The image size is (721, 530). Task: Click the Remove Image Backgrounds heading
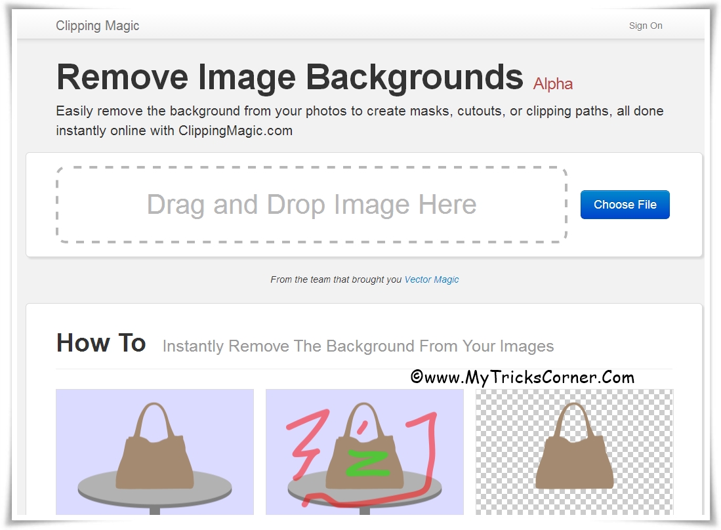[289, 77]
